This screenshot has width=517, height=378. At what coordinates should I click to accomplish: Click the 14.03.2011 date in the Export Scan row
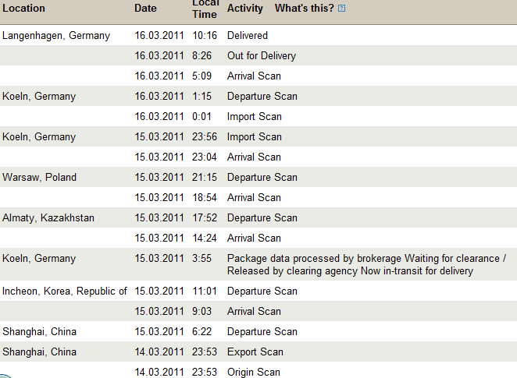(159, 352)
